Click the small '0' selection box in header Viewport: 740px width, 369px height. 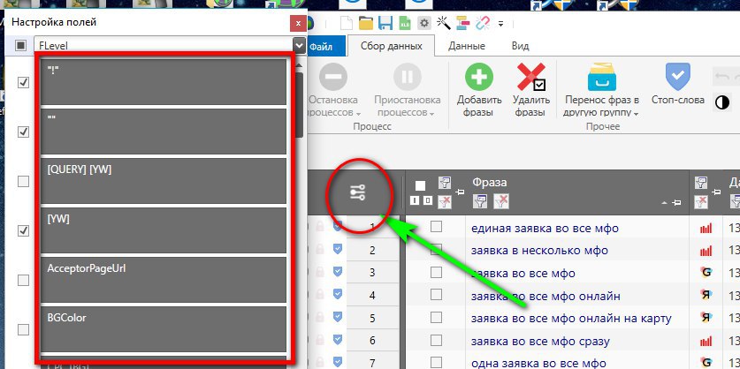(x=428, y=200)
